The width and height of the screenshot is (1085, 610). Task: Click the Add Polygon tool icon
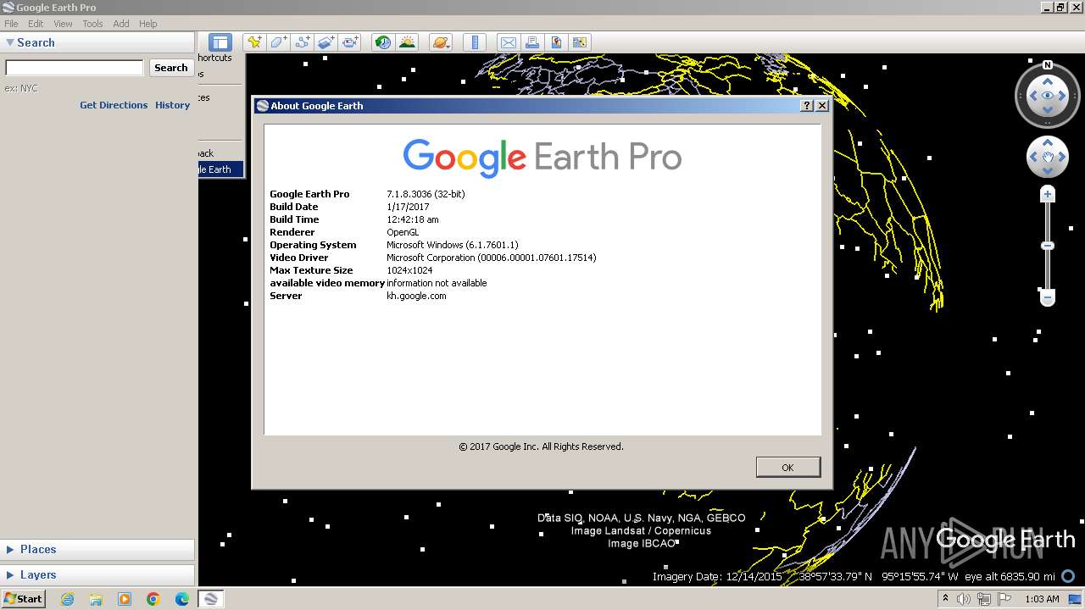278,42
